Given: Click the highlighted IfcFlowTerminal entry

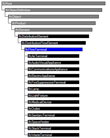Looking at the screenshot, I should tap(53, 50).
